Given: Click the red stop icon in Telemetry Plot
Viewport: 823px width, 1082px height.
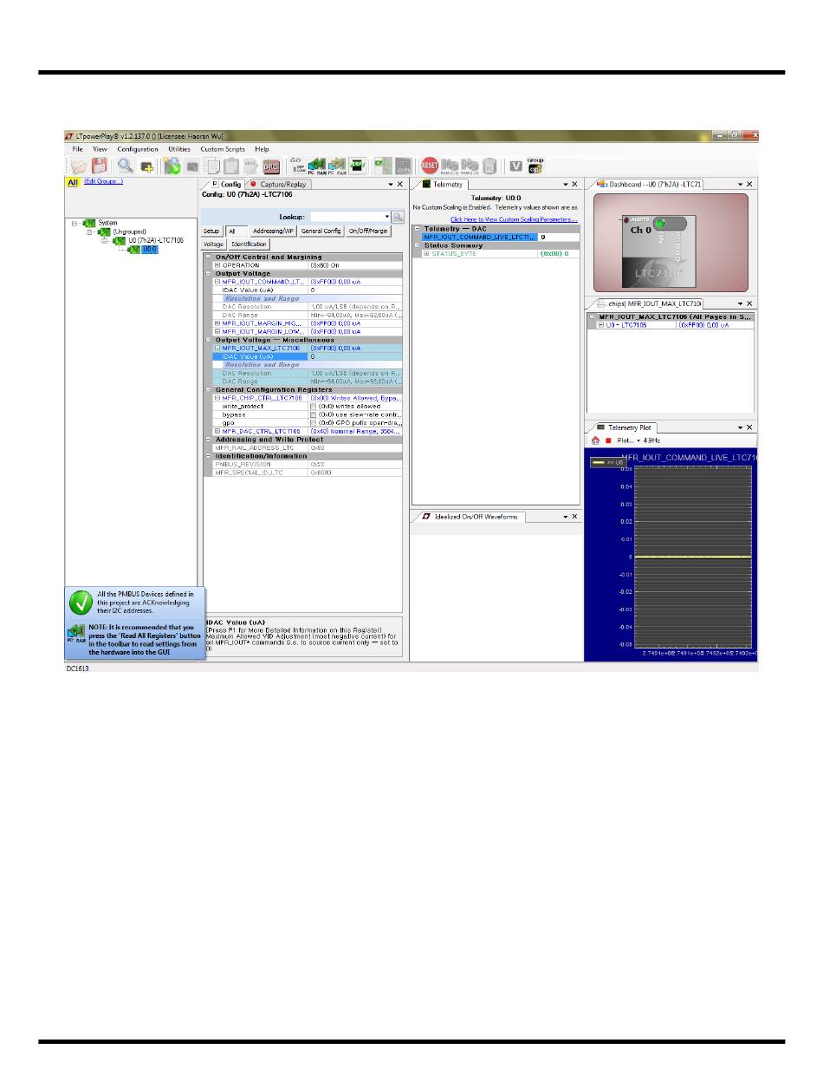Looking at the screenshot, I should click(608, 440).
